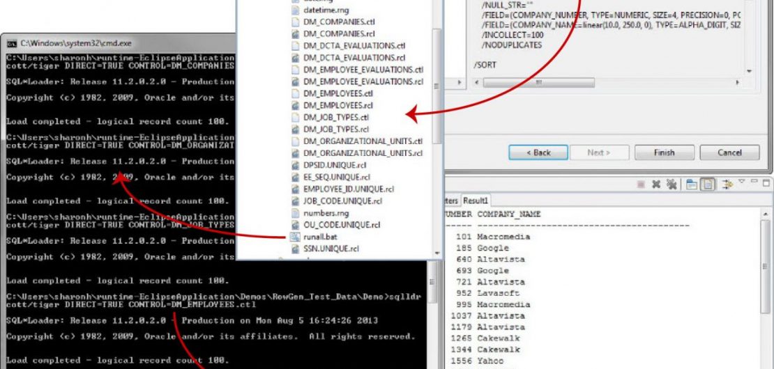Select OU_CODE.UNIQUE.rcl in the file list

(342, 225)
